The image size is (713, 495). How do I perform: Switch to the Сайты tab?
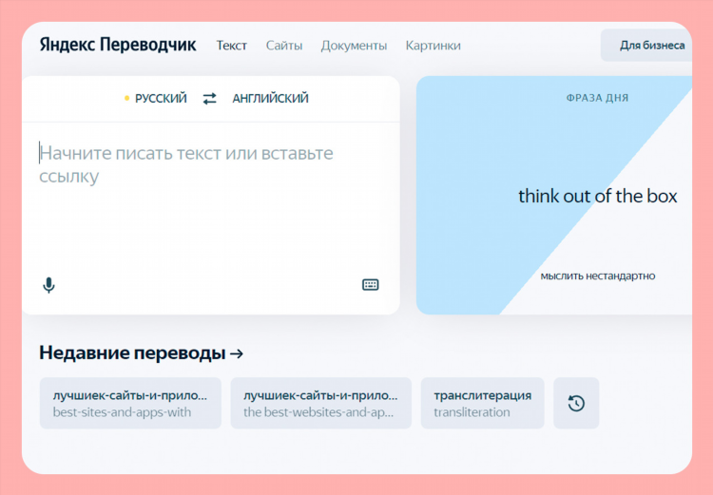tap(284, 46)
